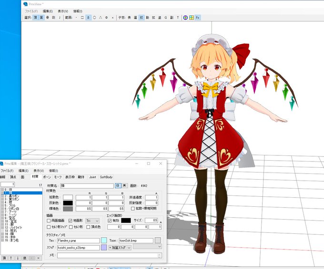The image size is (324, 269).
Task: Open the Tri draw mode dropdown
Action: point(92,221)
